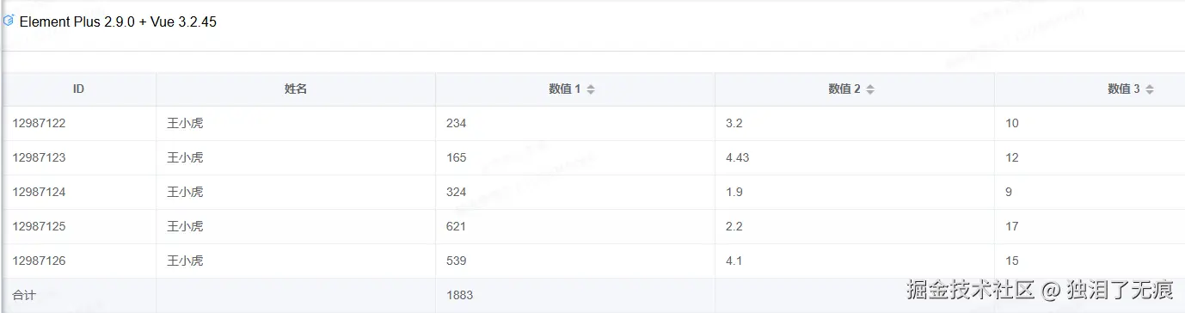Sort by 数值 2 using its caret icon
The width and height of the screenshot is (1185, 313).
pyautogui.click(x=870, y=89)
